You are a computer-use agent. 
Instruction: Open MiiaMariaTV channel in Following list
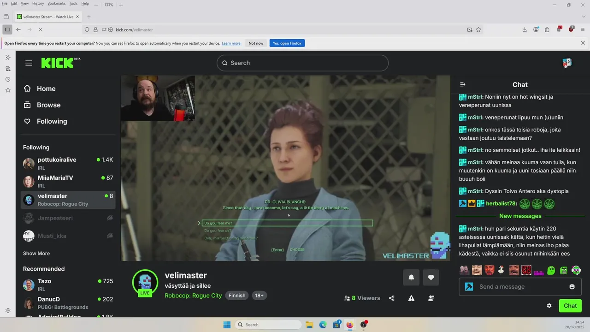[68, 181]
